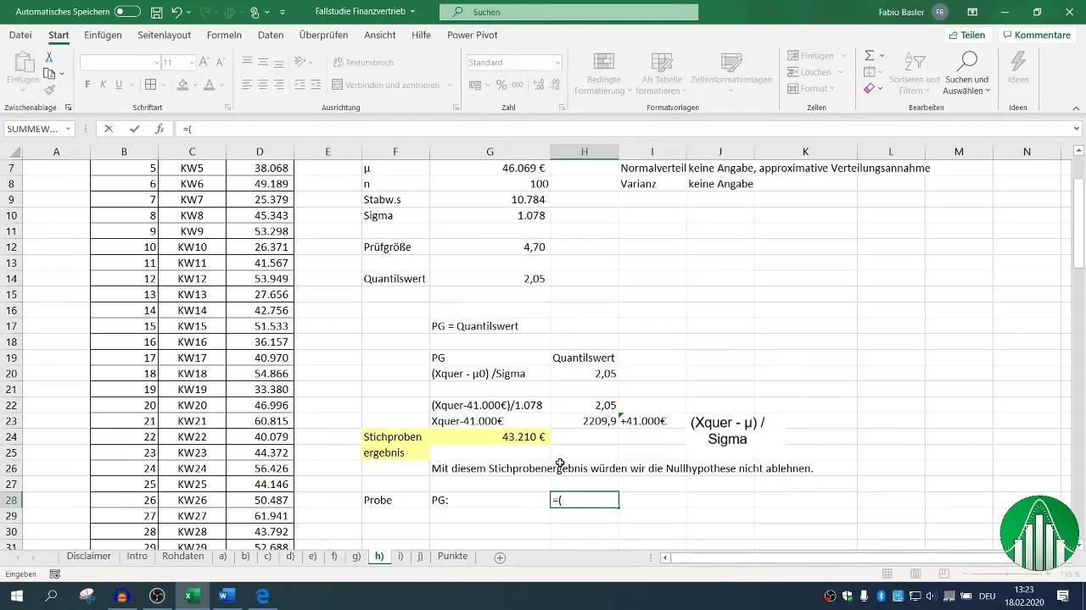Select cell G24 with 43.210 €
The image size is (1086, 610).
point(490,436)
